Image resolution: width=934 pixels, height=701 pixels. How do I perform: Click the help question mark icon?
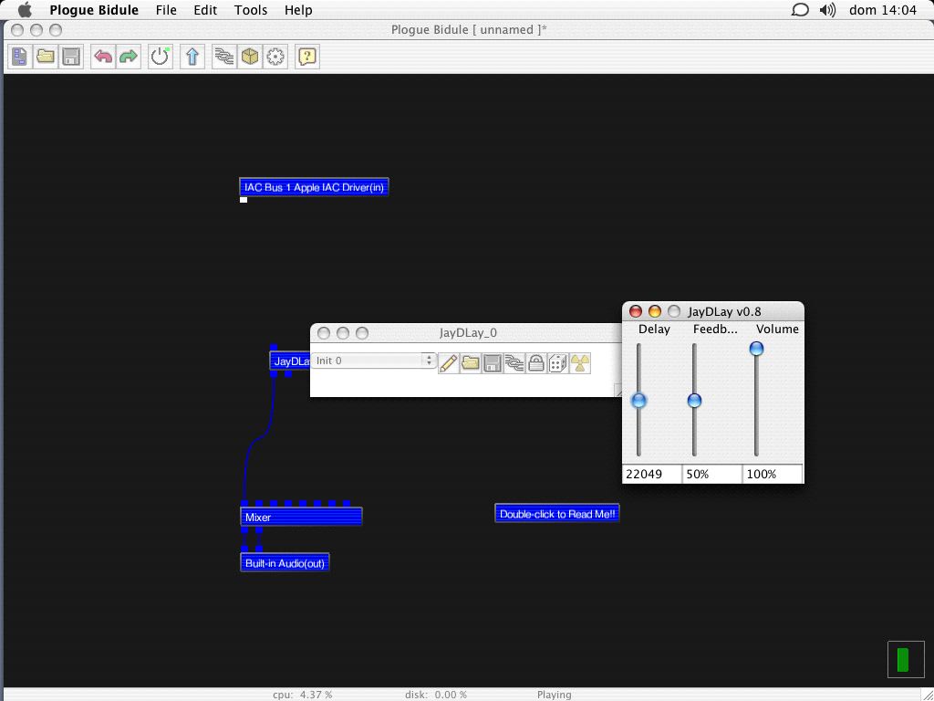click(307, 58)
